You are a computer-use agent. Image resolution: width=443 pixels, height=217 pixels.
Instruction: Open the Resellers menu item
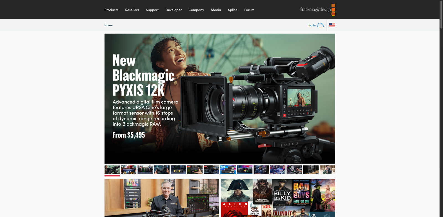(132, 10)
